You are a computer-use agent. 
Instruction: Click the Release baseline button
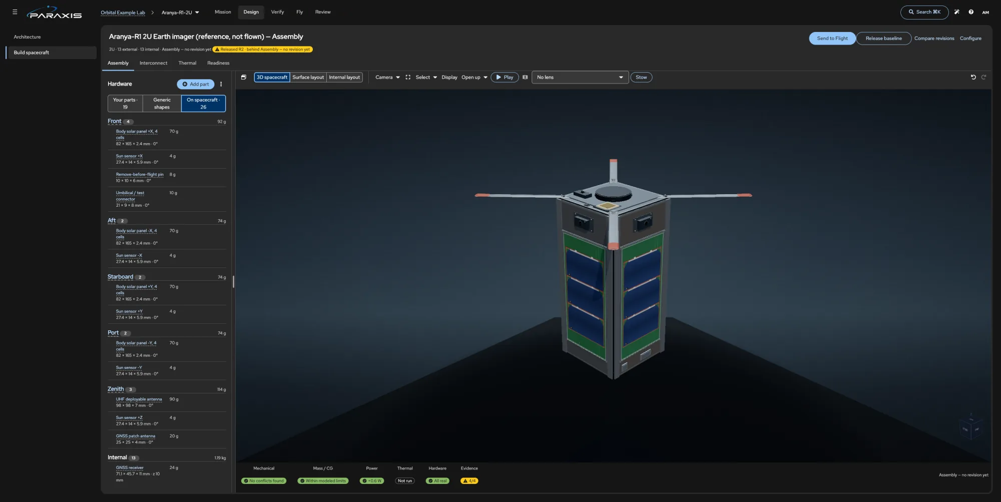tap(883, 39)
